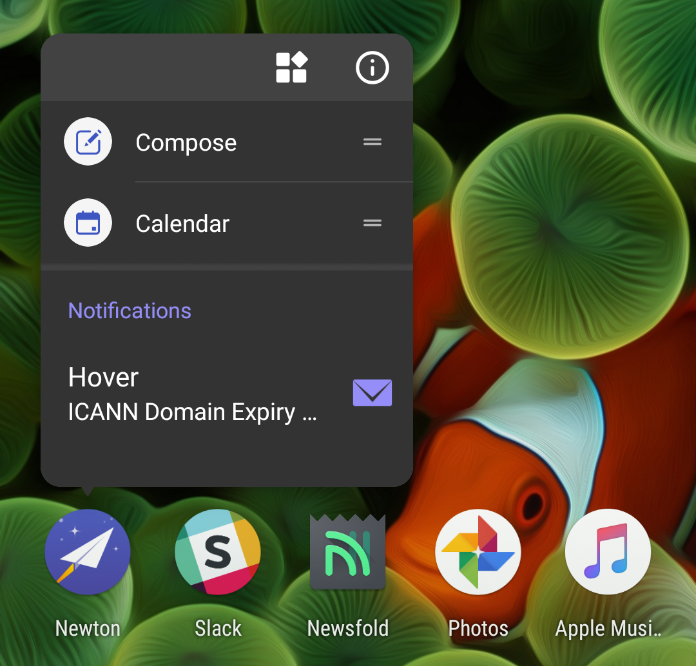
Task: Tap the Notifications section header
Action: coord(130,310)
